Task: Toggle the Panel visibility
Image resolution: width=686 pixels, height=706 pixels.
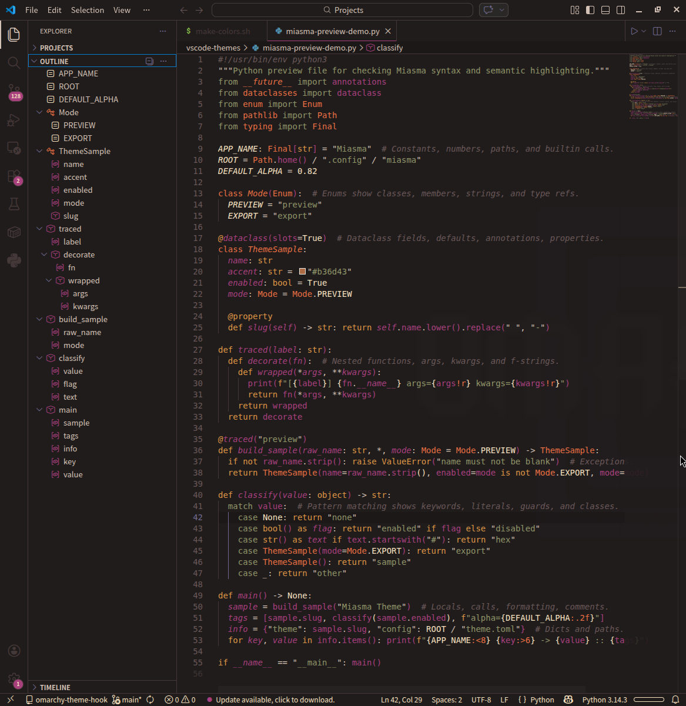Action: coord(605,10)
